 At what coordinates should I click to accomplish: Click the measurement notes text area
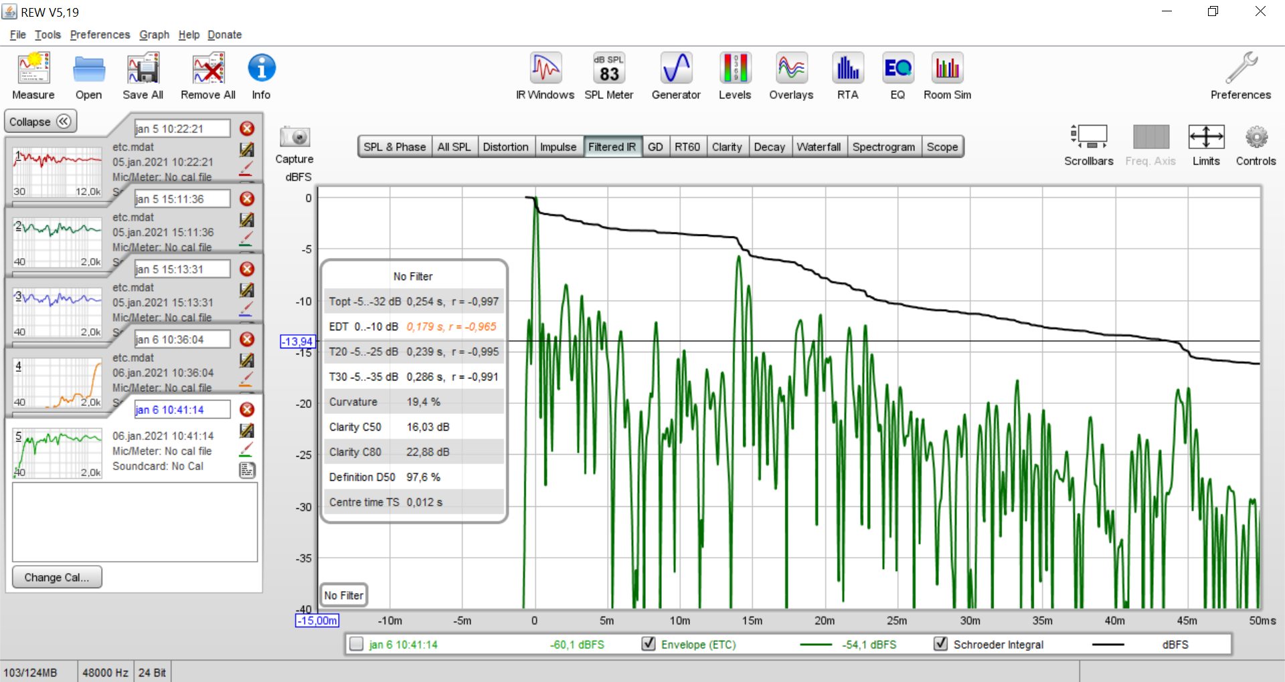[135, 522]
